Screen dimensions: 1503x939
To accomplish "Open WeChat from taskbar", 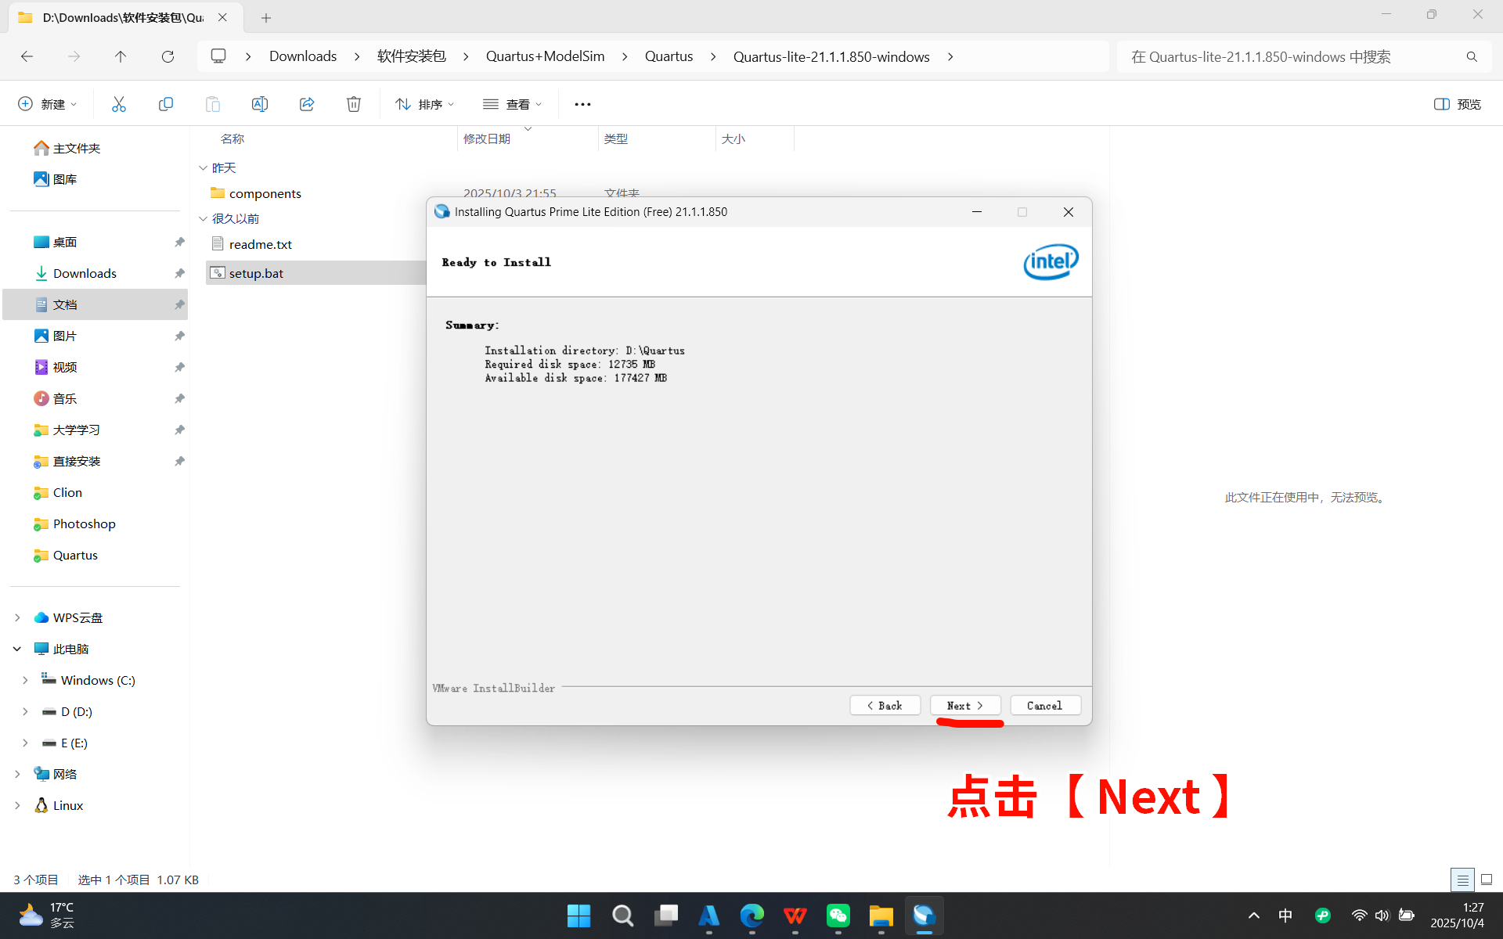I will 838,916.
